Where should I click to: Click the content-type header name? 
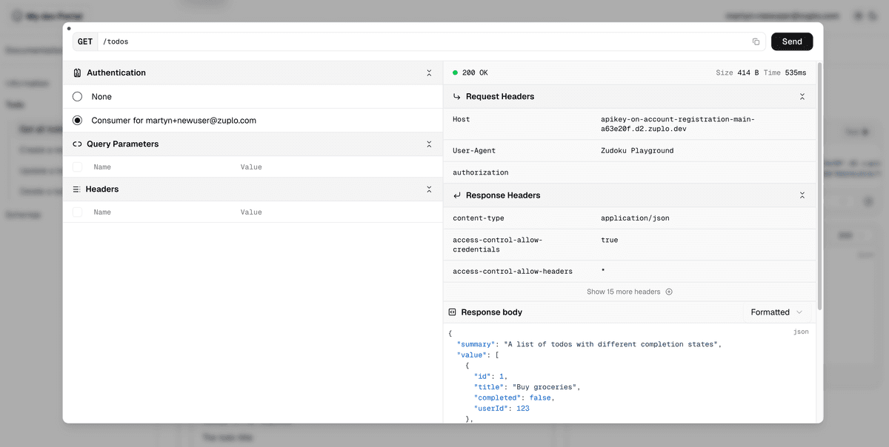[479, 218]
